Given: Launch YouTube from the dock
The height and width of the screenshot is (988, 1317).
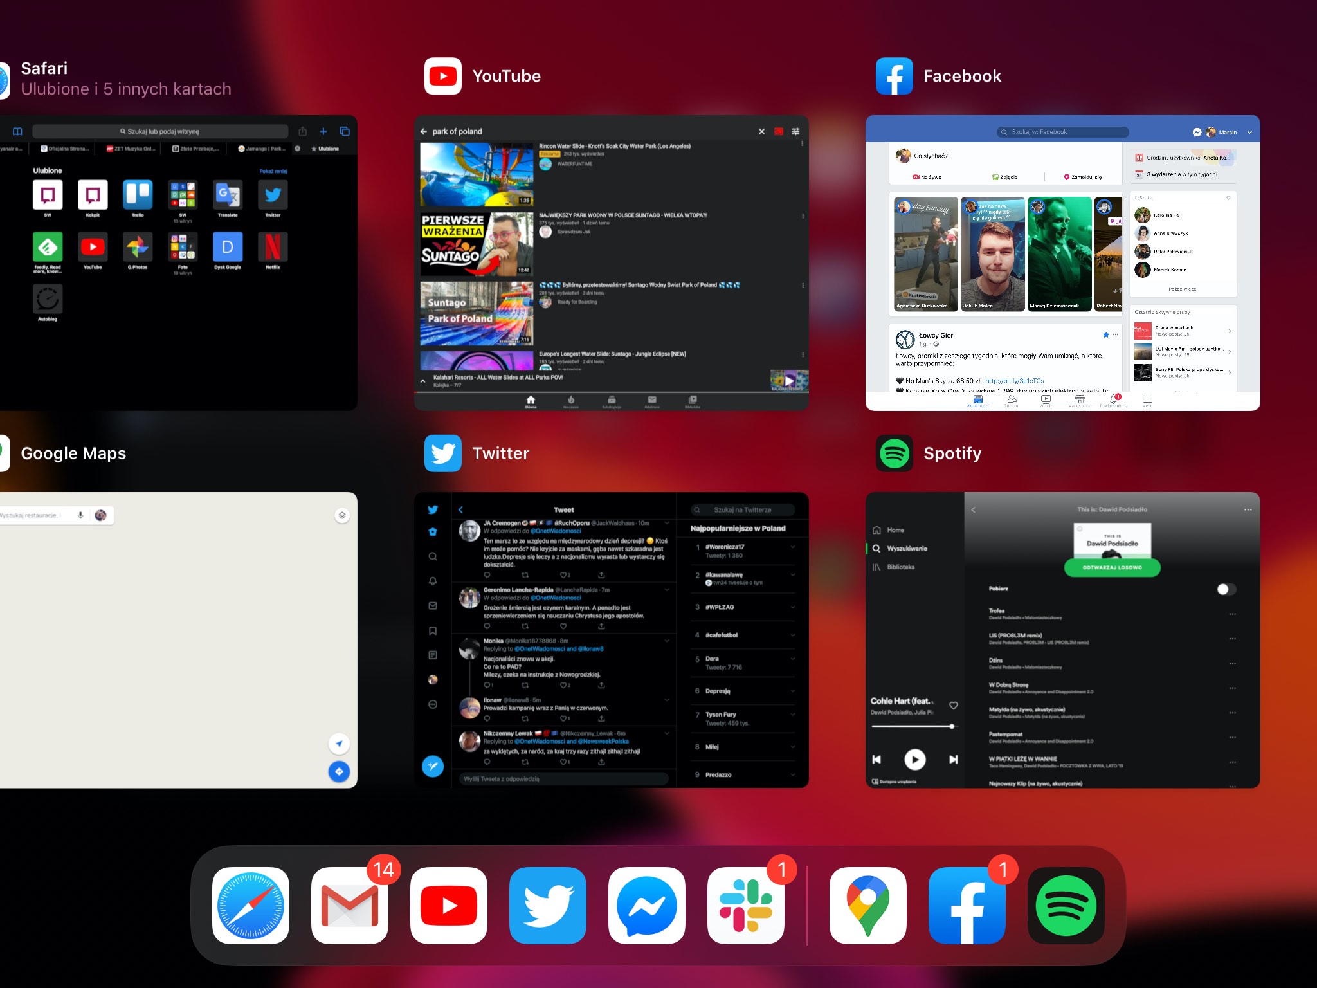Looking at the screenshot, I should point(449,906).
